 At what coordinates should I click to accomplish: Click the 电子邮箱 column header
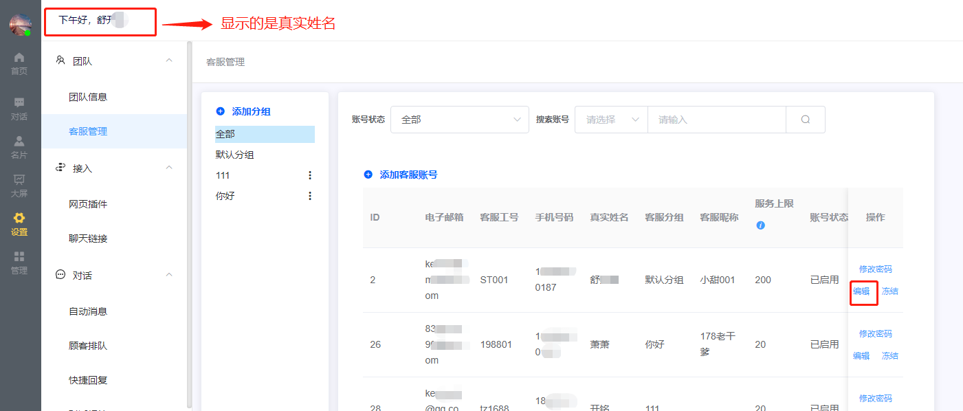444,217
